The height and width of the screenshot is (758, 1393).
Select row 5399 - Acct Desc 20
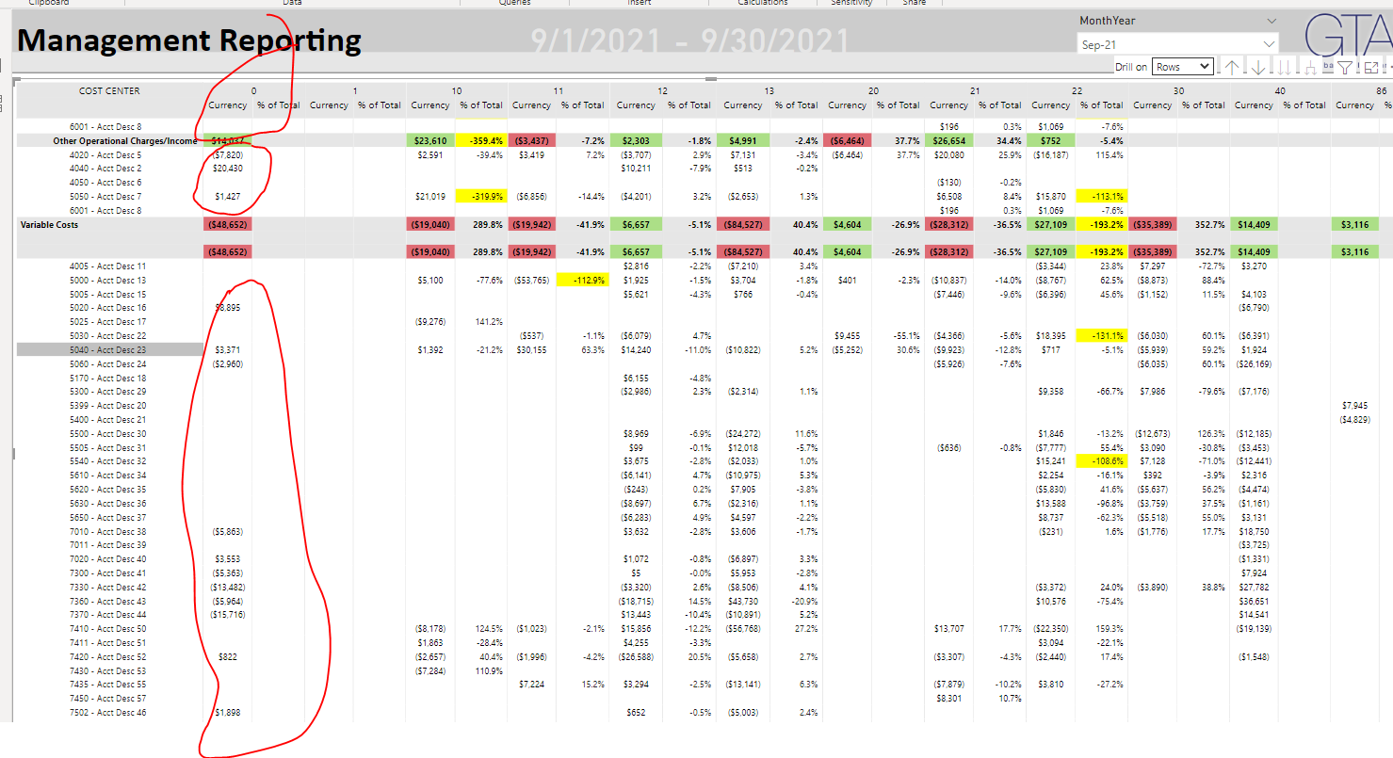point(108,406)
